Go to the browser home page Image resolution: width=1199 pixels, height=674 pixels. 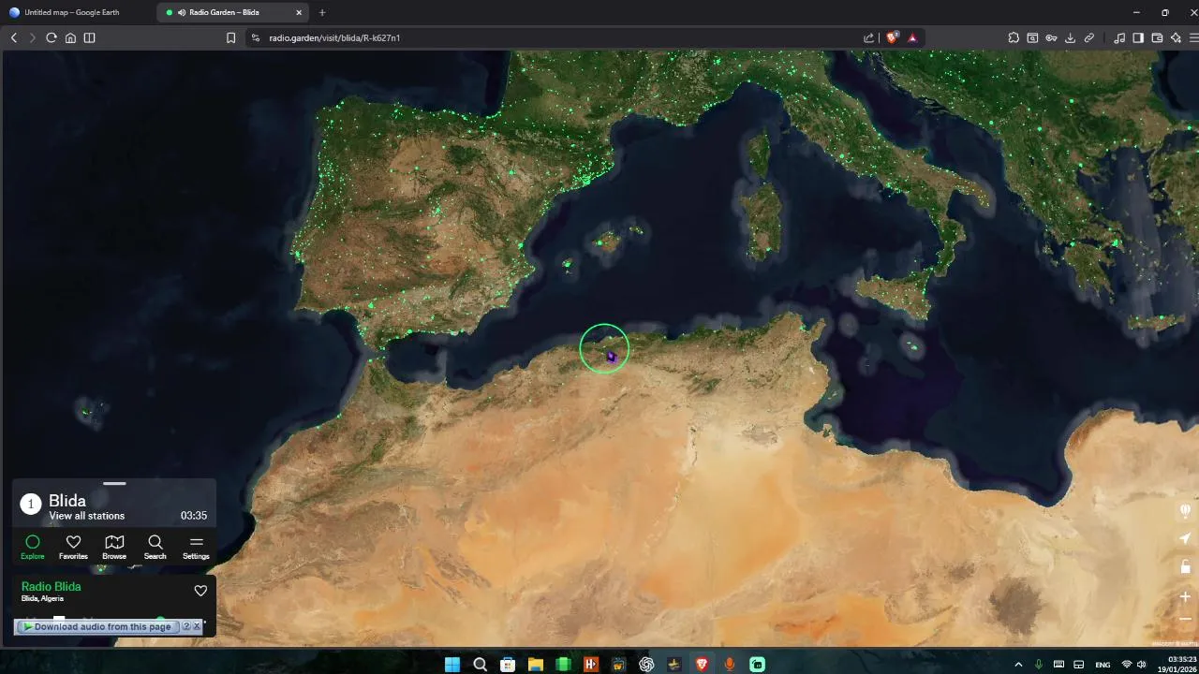pos(70,37)
